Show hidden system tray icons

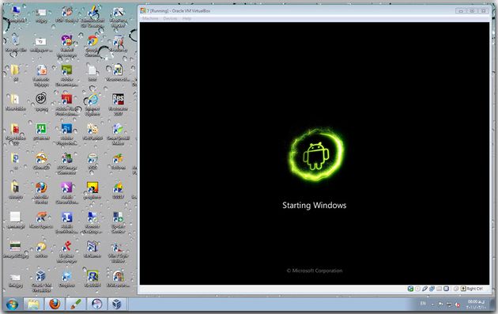[x=432, y=305]
